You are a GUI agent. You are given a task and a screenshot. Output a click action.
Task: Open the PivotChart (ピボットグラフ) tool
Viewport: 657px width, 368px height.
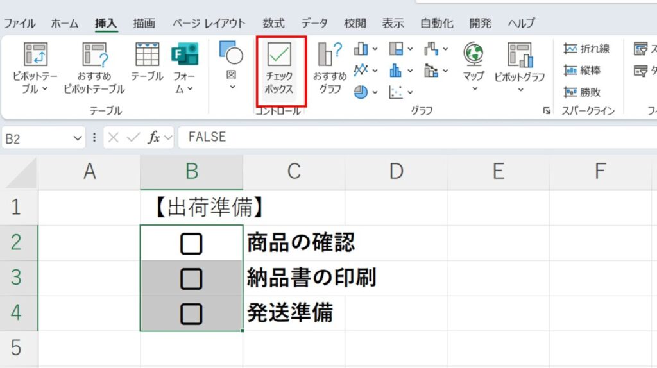point(520,67)
